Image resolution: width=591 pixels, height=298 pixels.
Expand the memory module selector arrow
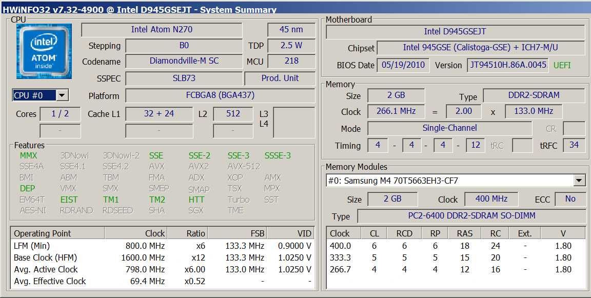580,181
